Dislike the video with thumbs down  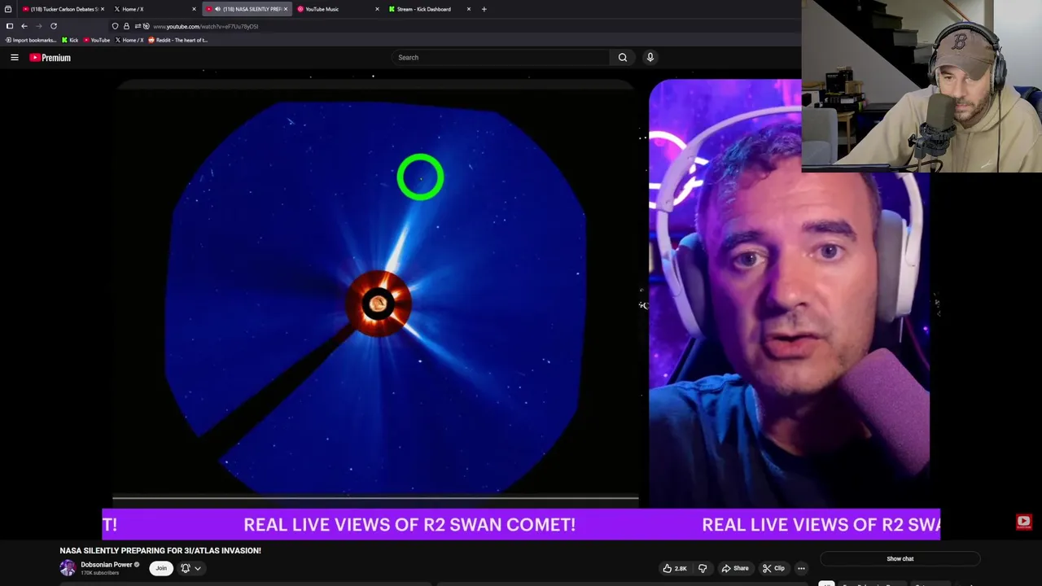click(703, 568)
